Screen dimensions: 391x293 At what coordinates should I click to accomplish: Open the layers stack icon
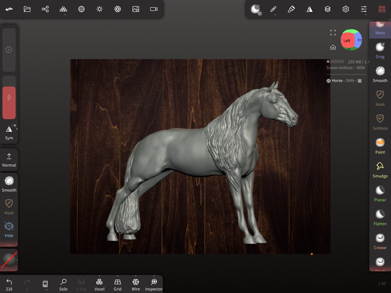(327, 9)
